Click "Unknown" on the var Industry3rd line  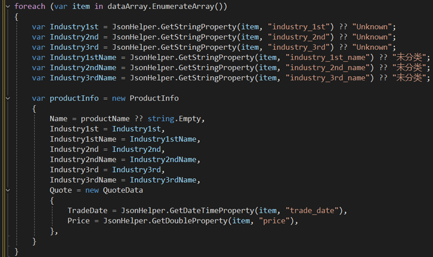[372, 47]
